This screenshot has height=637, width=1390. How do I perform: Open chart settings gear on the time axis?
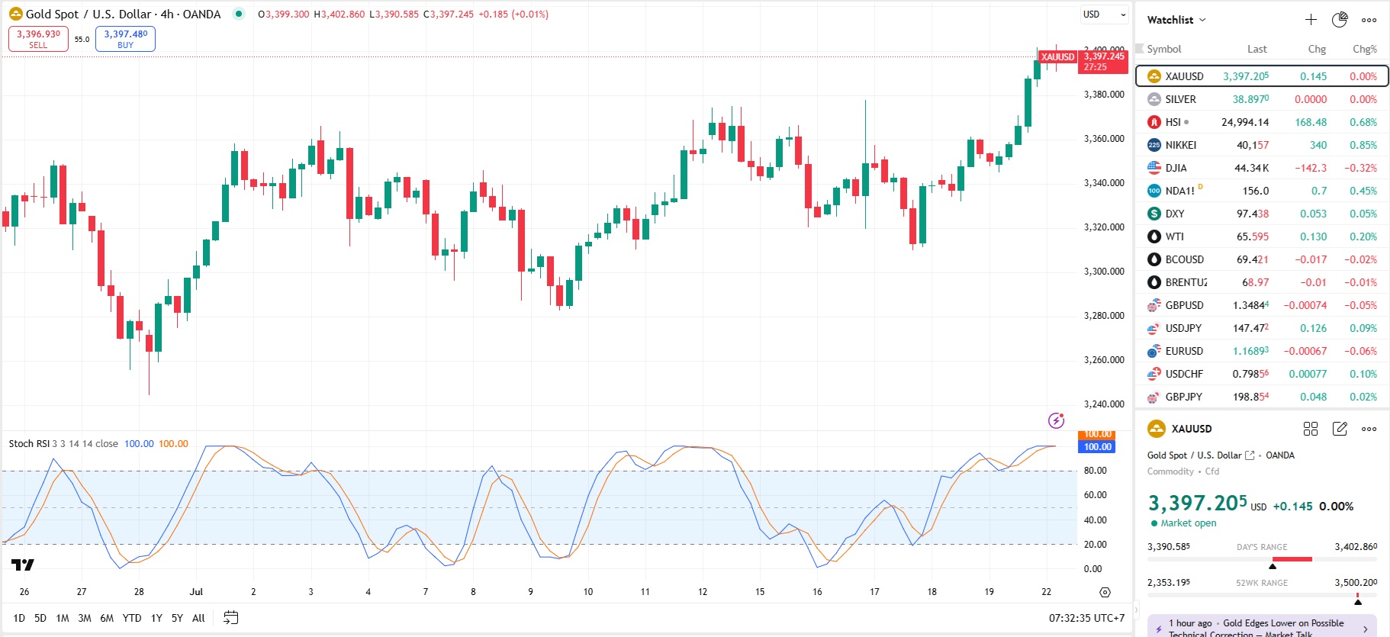pyautogui.click(x=1105, y=592)
